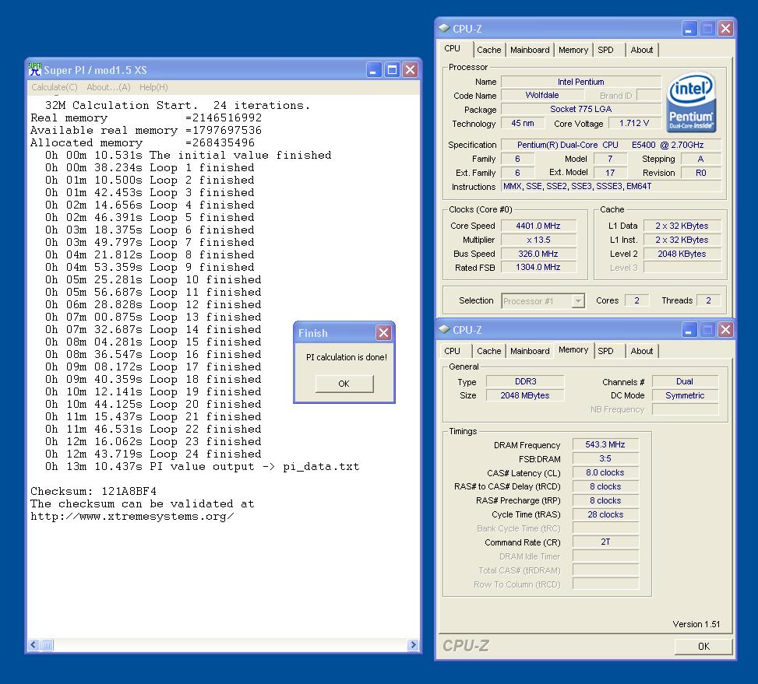The image size is (758, 684).
Task: Open About tab in bottom CPU-Z window
Action: coord(641,351)
